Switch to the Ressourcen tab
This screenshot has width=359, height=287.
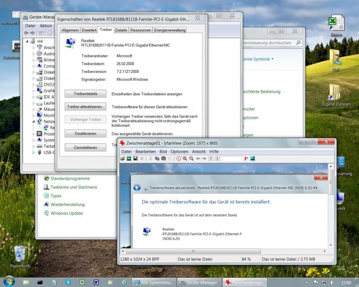coord(141,30)
